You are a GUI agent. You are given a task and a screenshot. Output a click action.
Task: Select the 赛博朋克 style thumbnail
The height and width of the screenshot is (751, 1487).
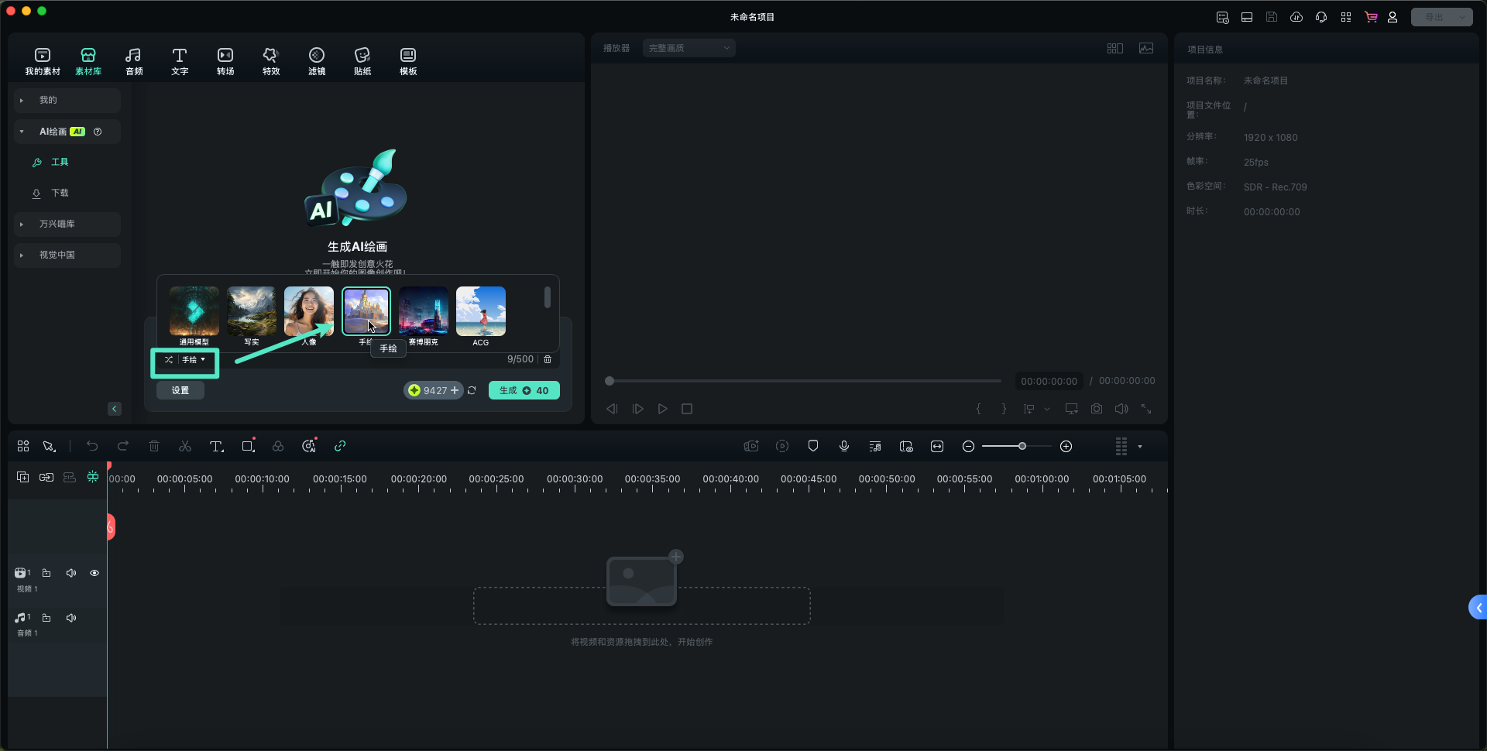click(x=424, y=311)
